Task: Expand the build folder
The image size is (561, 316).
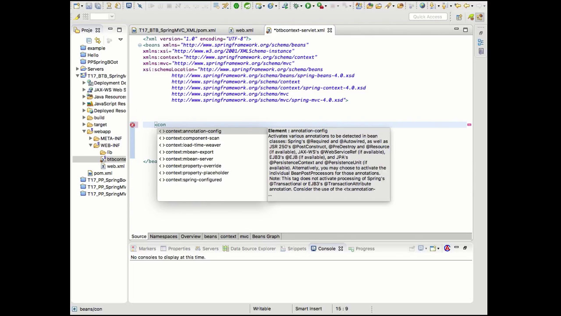Action: pyautogui.click(x=84, y=118)
